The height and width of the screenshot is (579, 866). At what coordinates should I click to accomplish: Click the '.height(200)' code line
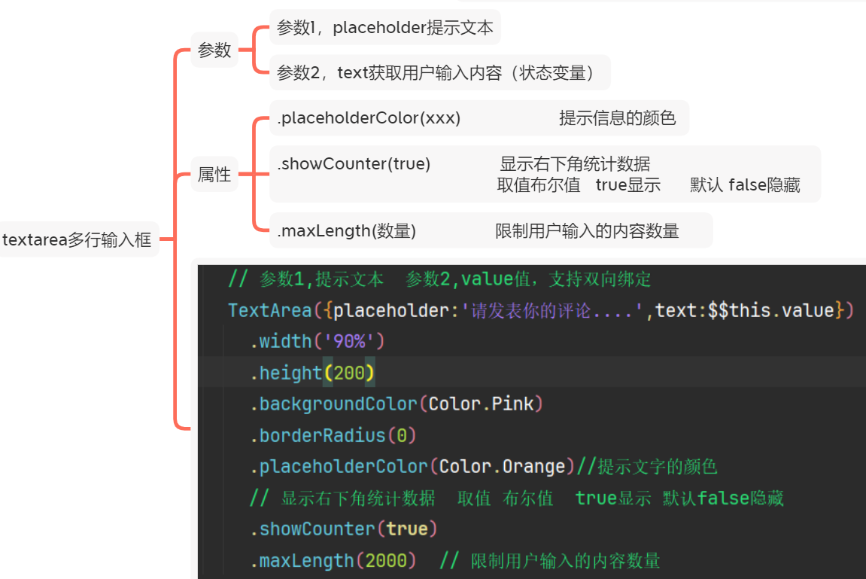coord(312,373)
